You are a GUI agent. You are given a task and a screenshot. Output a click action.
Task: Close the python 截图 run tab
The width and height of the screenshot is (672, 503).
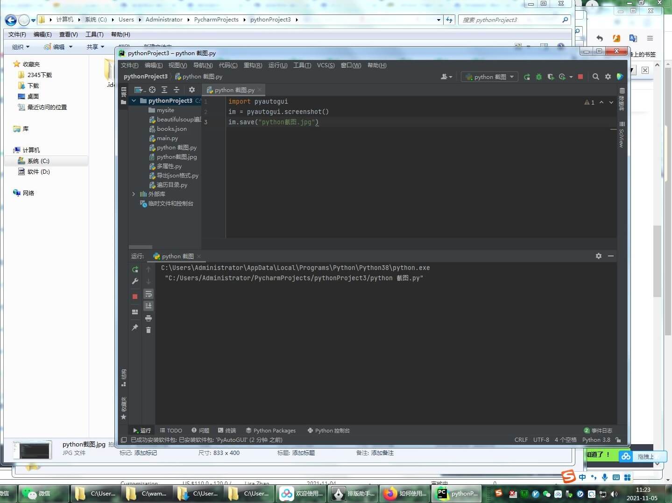[x=199, y=256]
